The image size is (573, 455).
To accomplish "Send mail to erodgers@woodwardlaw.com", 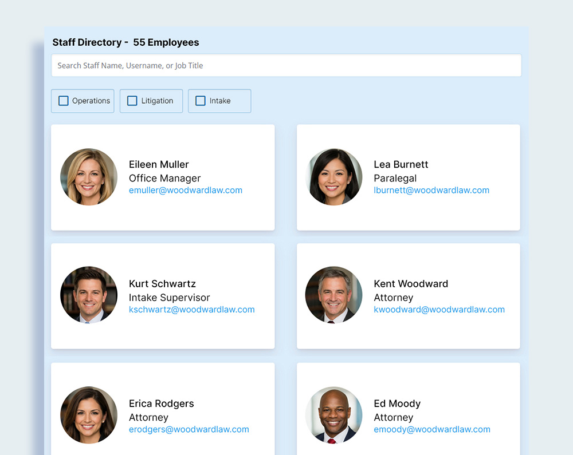I will click(x=189, y=429).
